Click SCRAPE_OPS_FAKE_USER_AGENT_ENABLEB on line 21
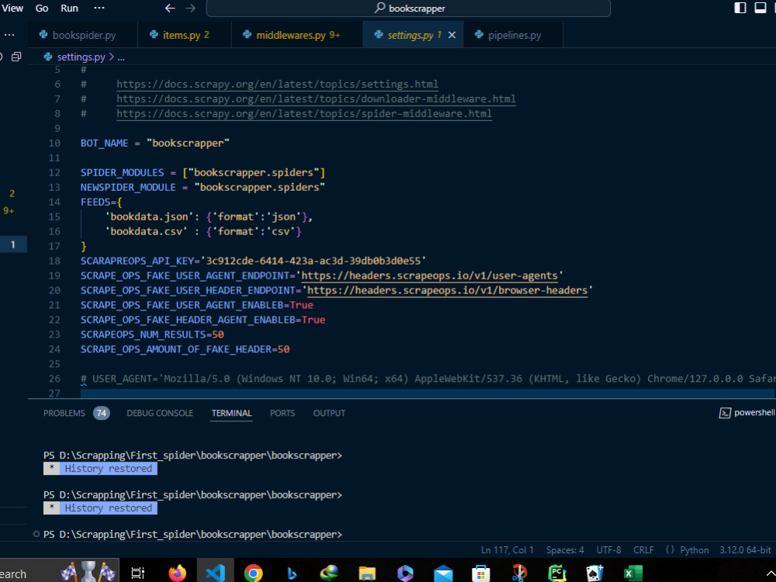776x582 pixels. (x=182, y=305)
